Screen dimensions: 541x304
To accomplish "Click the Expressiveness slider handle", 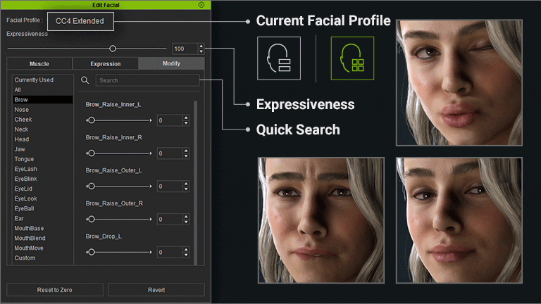I will pos(113,49).
